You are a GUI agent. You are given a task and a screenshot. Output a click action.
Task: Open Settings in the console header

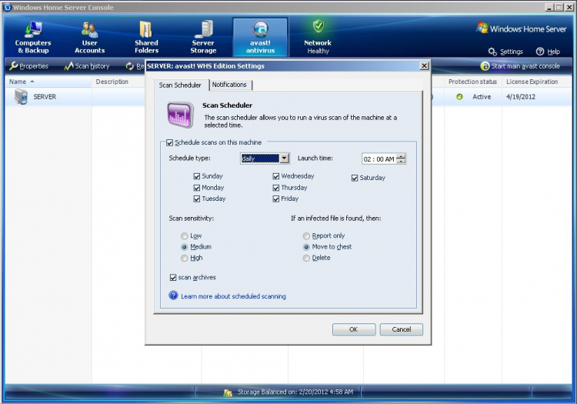(x=505, y=52)
